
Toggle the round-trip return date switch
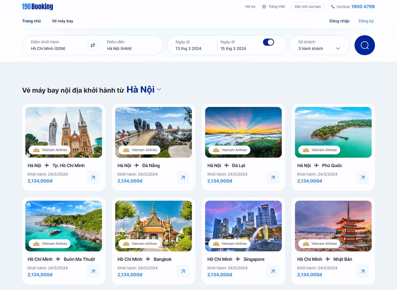point(268,42)
